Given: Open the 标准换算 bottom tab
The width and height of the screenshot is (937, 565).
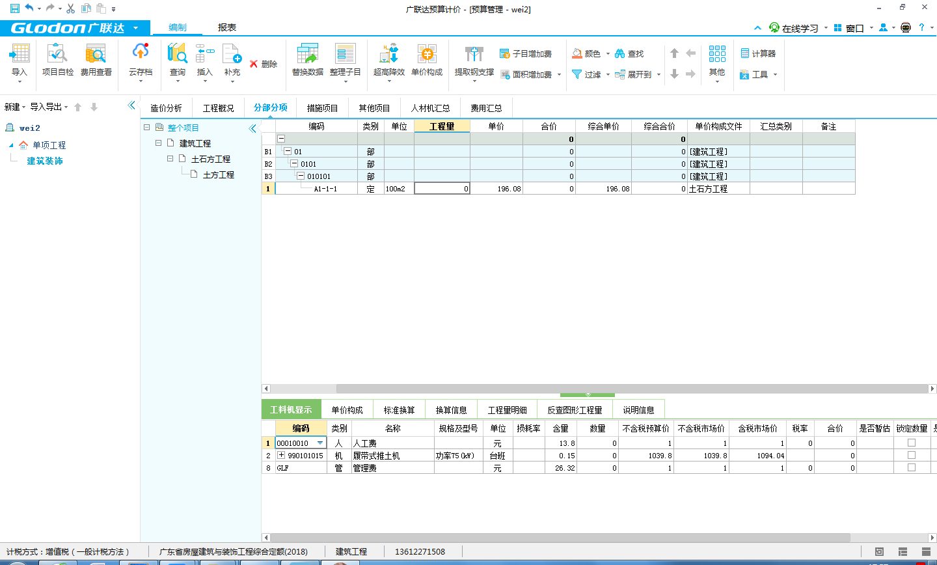Looking at the screenshot, I should tap(399, 409).
